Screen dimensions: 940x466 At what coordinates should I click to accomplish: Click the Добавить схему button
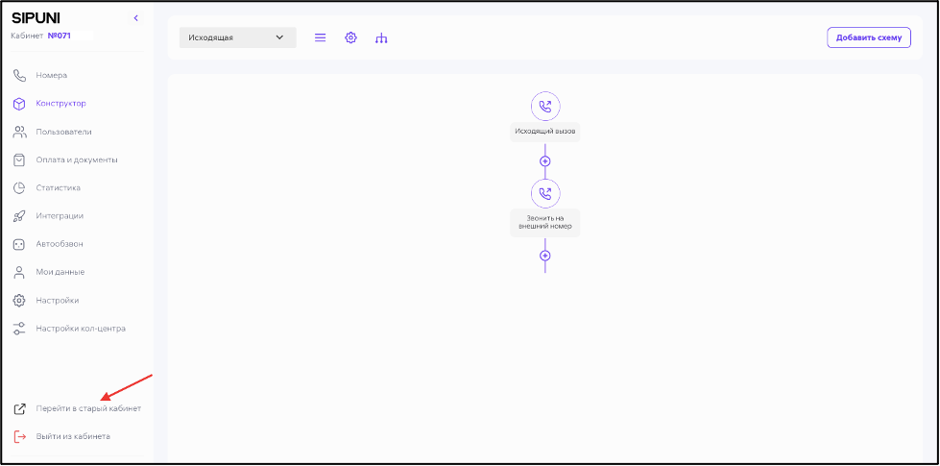[869, 37]
